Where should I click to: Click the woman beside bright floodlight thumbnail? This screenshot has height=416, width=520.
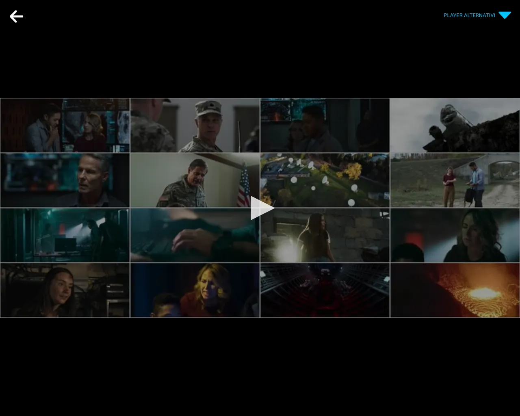(325, 235)
